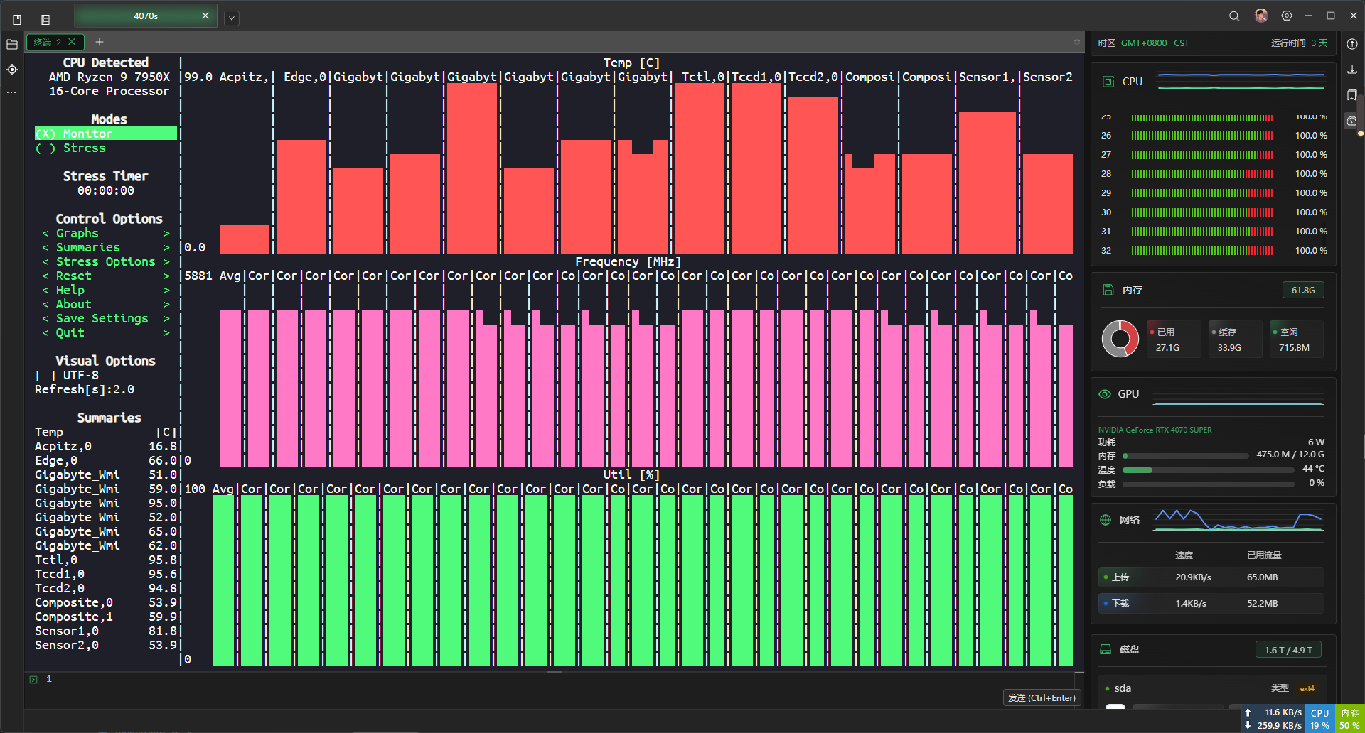Click the 网络 network globe icon

coord(1106,520)
